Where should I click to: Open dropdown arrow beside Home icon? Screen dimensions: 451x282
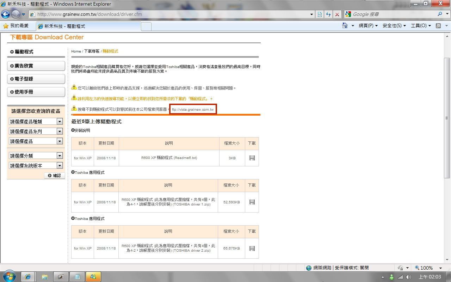(353, 26)
